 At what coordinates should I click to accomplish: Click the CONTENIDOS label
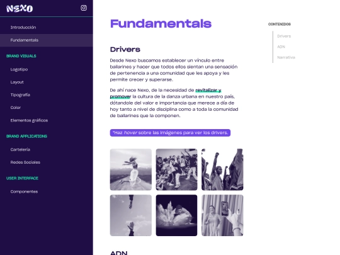280,25
